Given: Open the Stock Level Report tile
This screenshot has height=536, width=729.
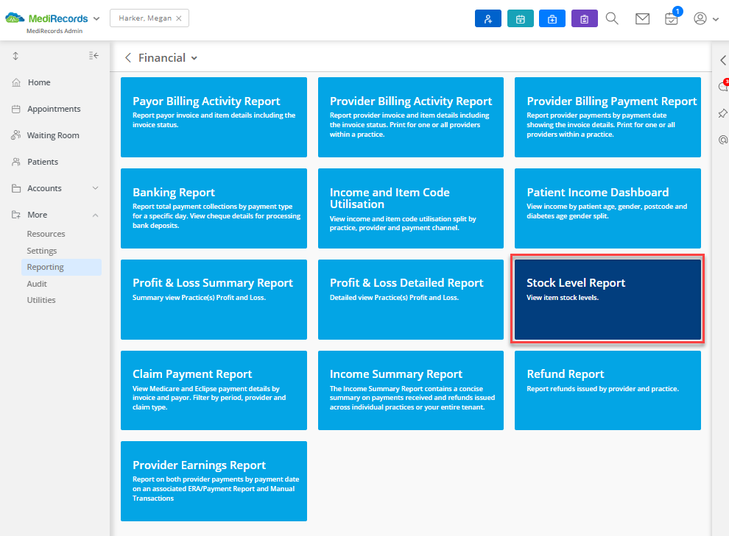Looking at the screenshot, I should coord(607,299).
